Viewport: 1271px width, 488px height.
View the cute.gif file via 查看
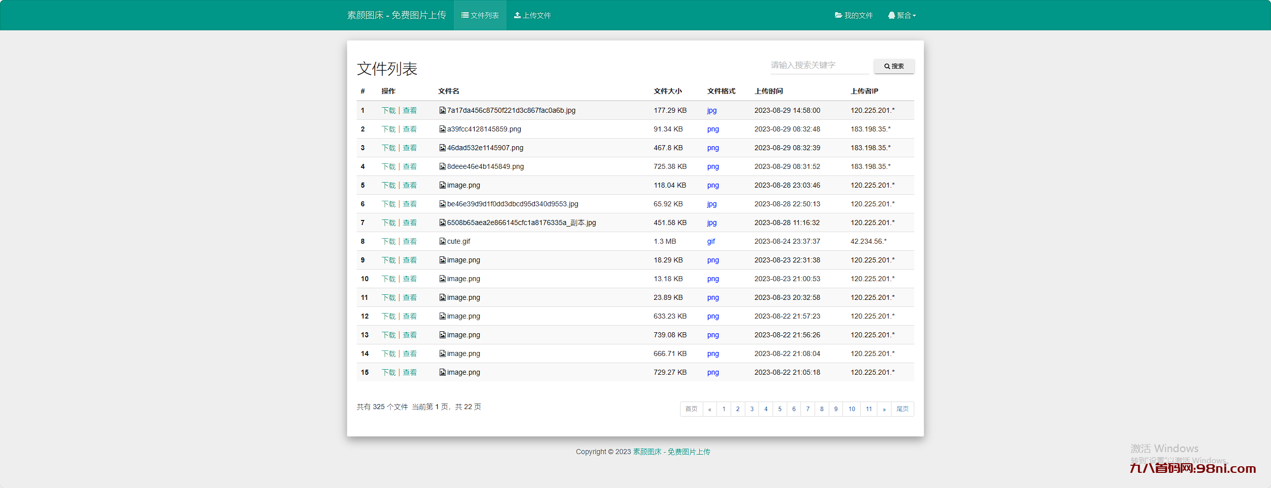(410, 241)
